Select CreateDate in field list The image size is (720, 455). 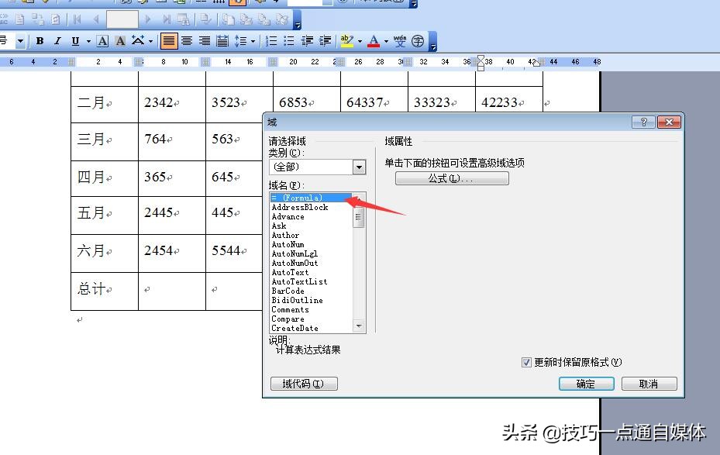coord(295,329)
